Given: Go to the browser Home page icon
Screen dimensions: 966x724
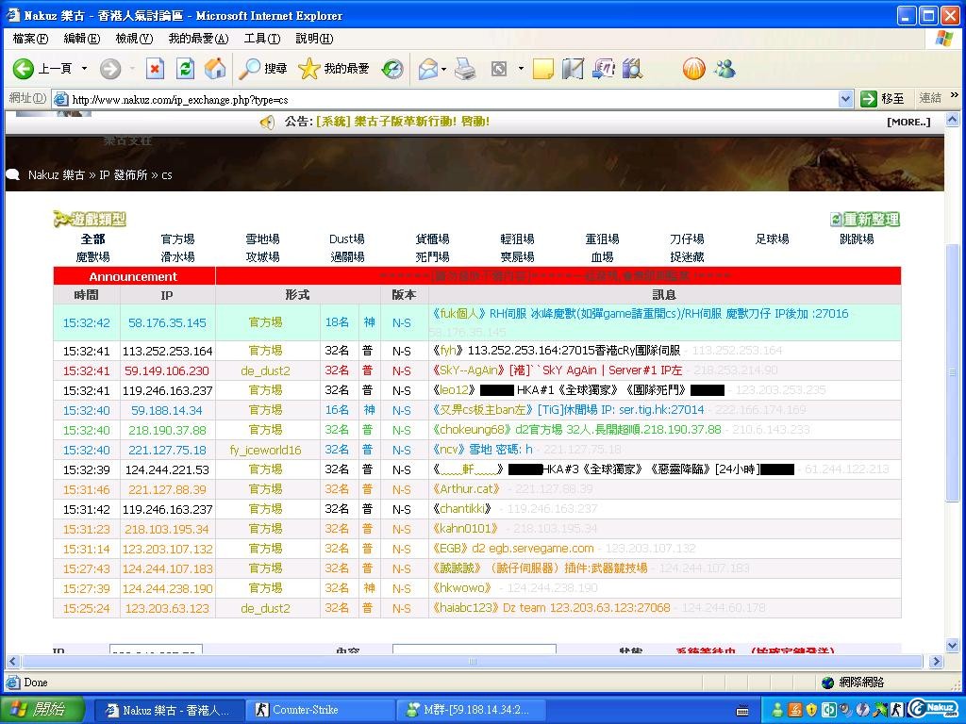Looking at the screenshot, I should [x=215, y=69].
